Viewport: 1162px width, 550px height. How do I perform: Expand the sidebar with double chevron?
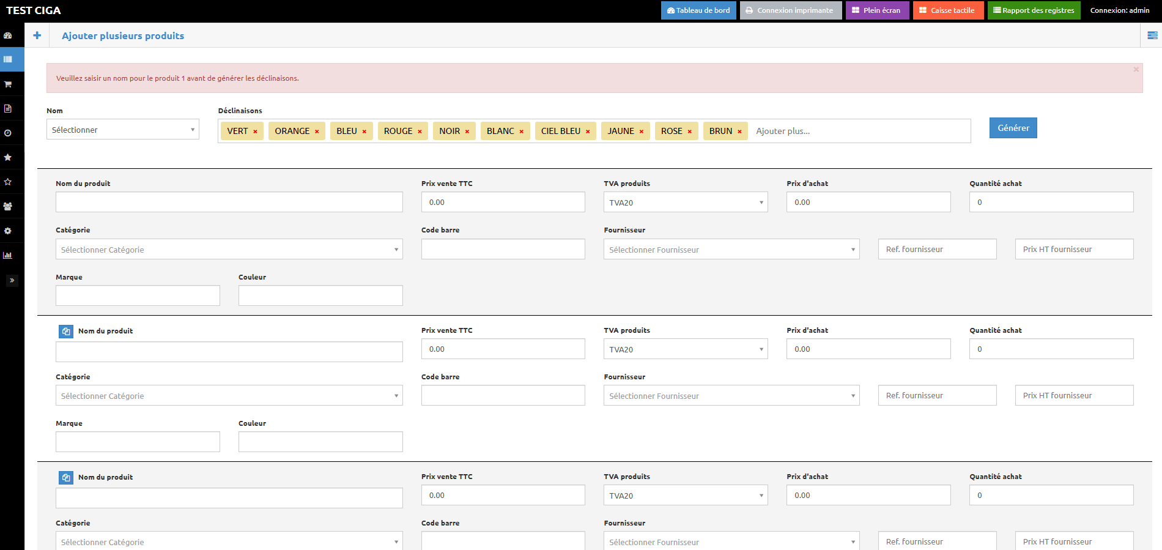point(12,280)
